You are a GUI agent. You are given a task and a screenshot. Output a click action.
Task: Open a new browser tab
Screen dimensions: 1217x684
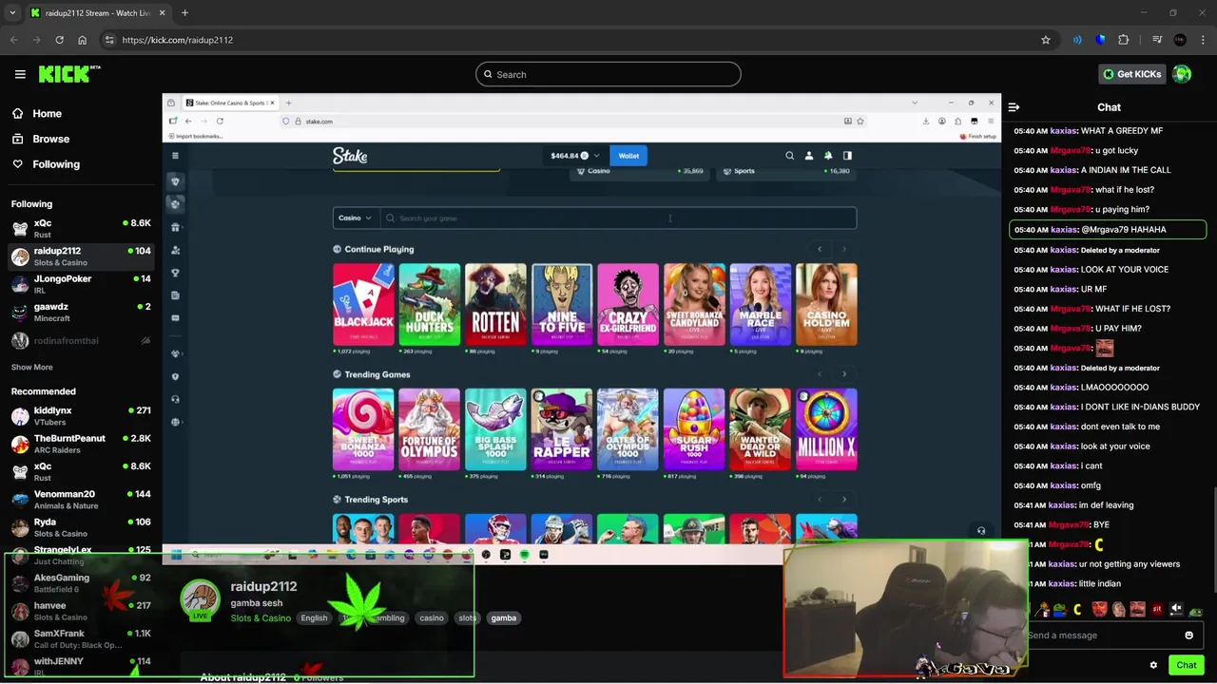pyautogui.click(x=184, y=13)
